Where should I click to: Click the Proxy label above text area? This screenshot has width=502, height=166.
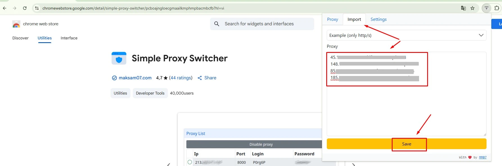click(x=332, y=46)
